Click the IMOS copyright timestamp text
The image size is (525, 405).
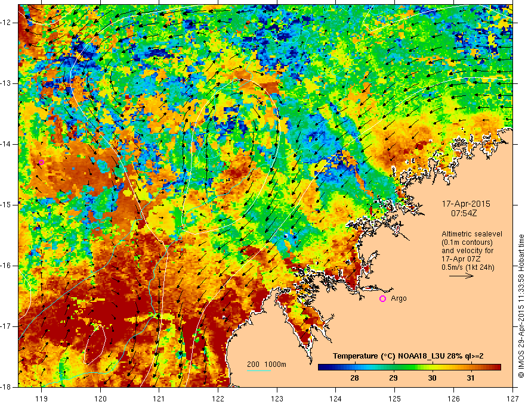[x=521, y=306]
